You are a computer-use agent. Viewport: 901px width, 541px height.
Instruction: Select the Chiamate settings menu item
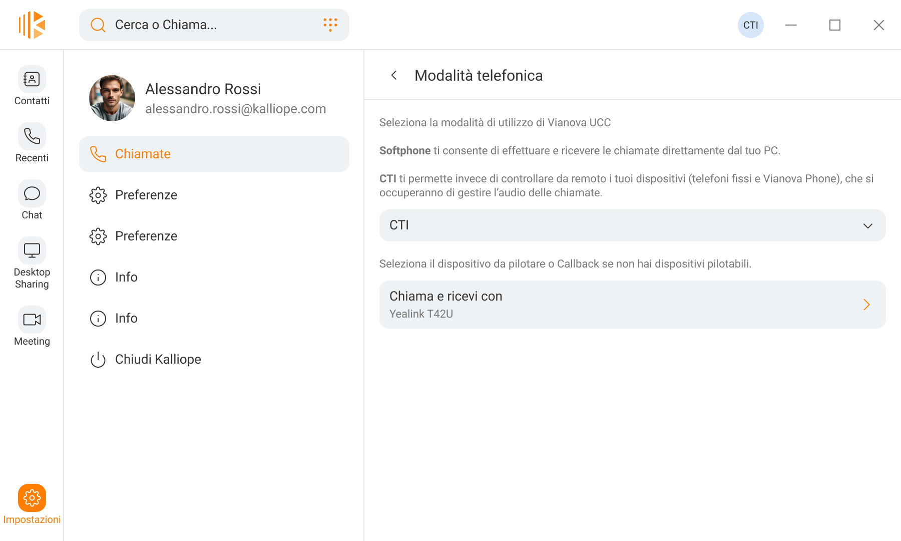click(x=214, y=154)
